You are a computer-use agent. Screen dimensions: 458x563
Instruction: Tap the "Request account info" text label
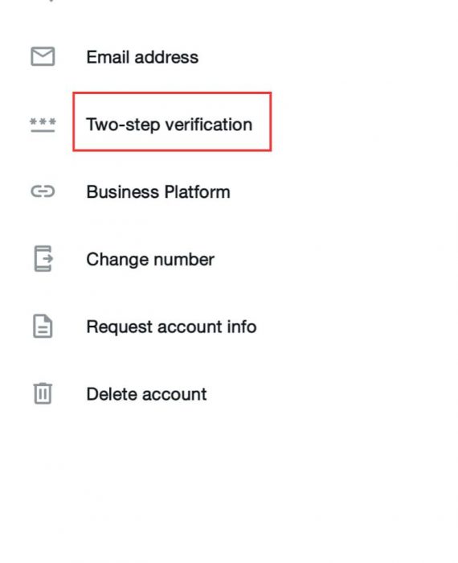(x=171, y=327)
